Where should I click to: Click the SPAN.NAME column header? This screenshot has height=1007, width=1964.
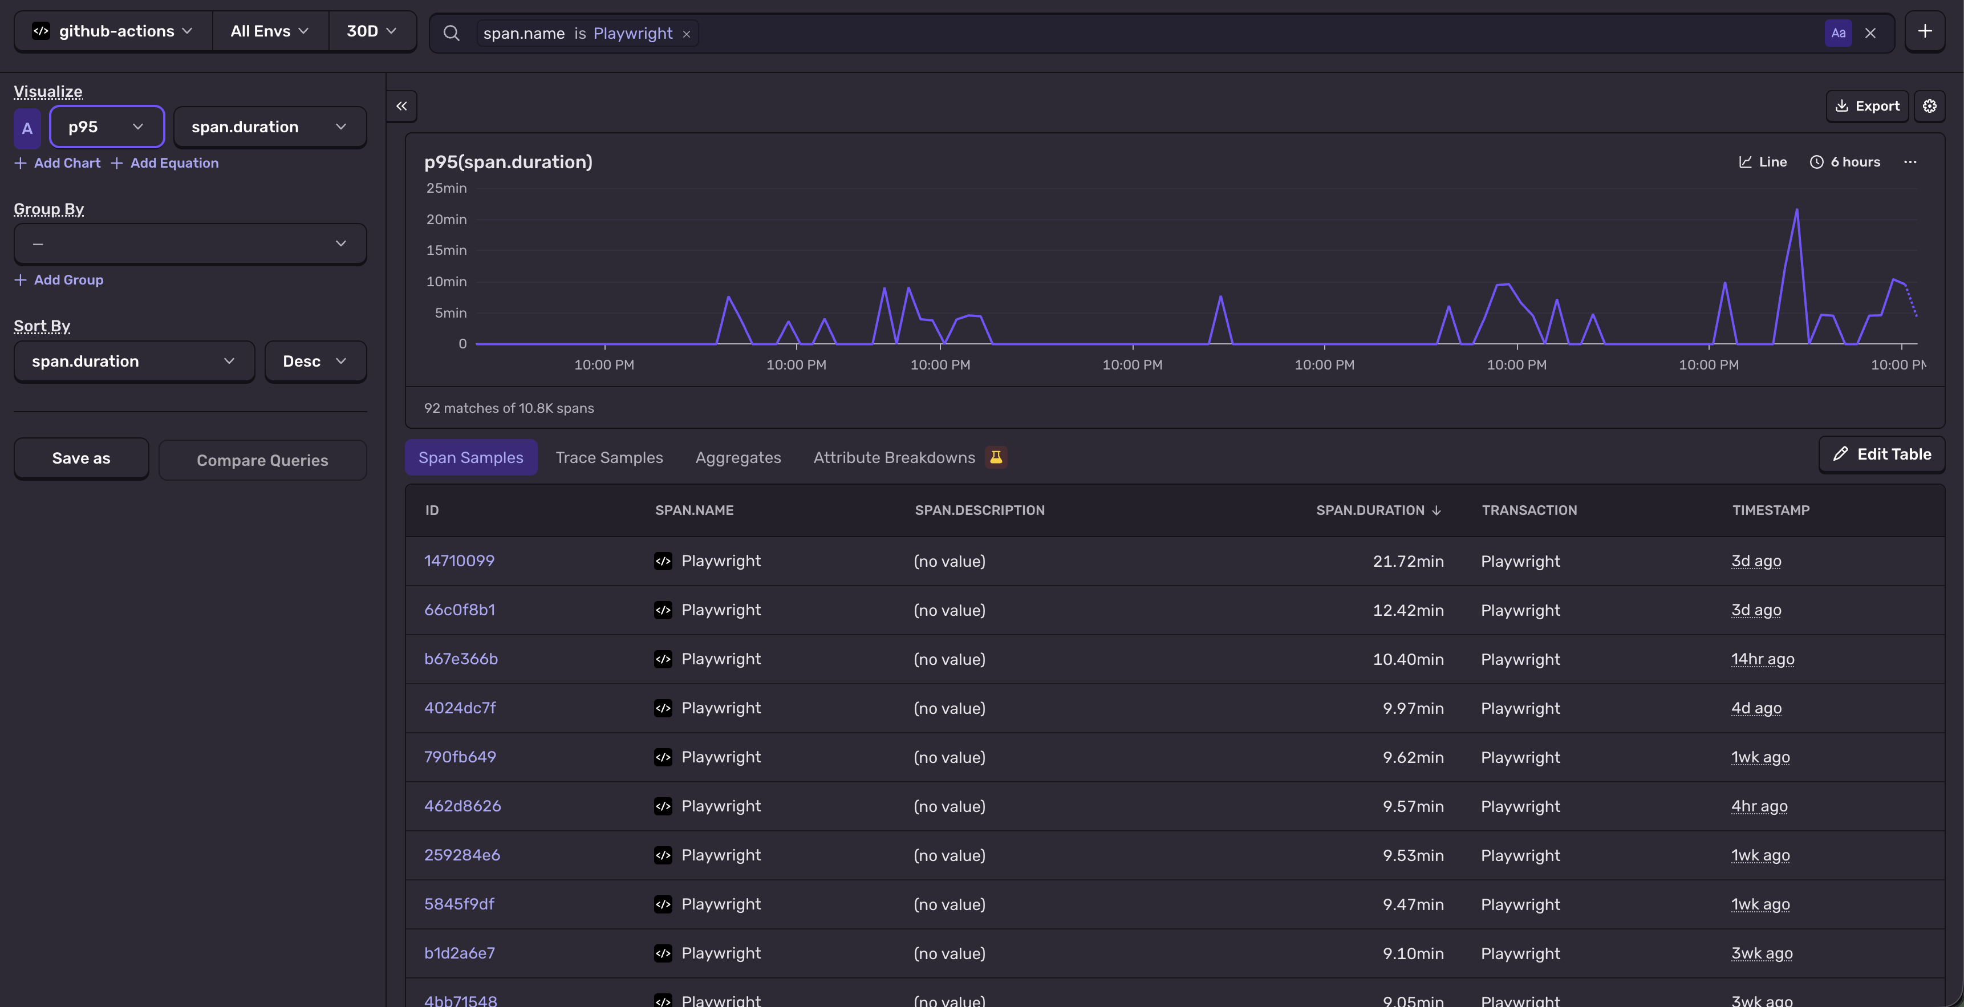694,510
